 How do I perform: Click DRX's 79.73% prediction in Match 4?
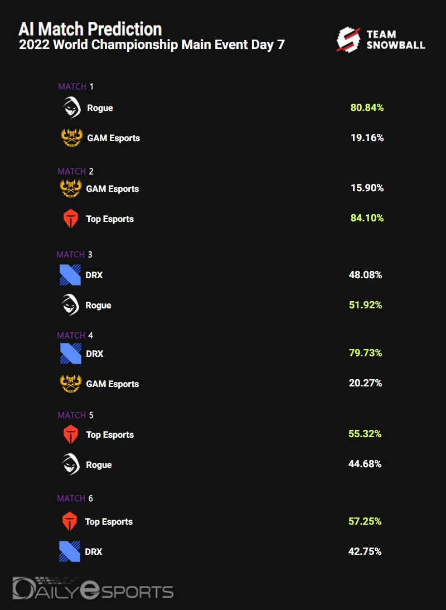pyautogui.click(x=365, y=353)
